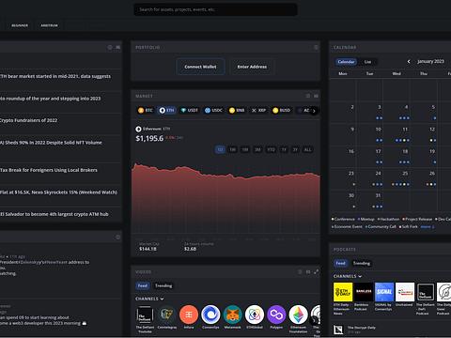Image resolution: width=451 pixels, height=338 pixels.
Task: Switch to Feed tab in Videos
Action: point(143,285)
